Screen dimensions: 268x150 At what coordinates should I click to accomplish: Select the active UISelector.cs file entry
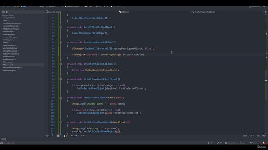click(x=8, y=65)
